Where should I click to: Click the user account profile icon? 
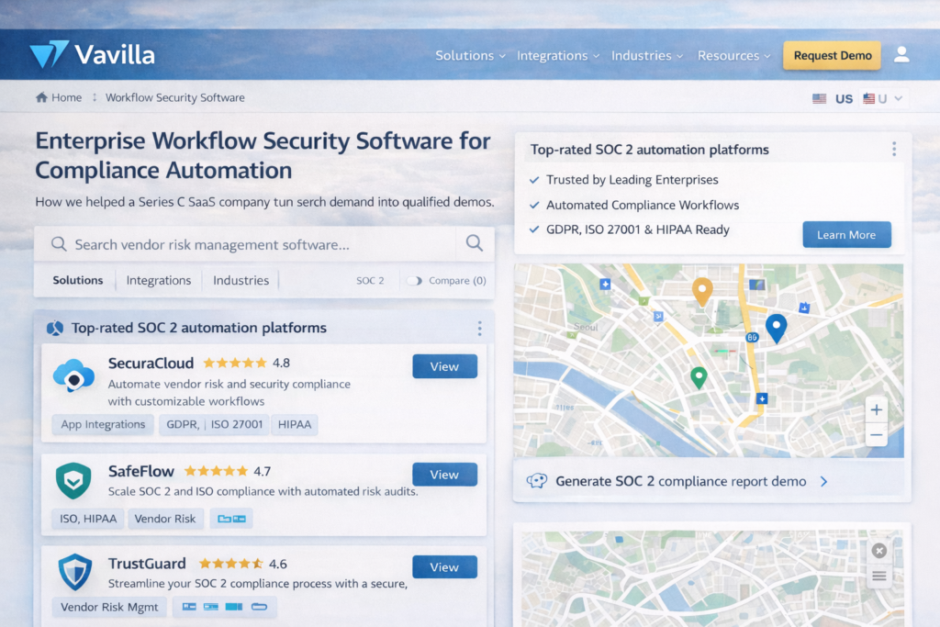pos(901,55)
